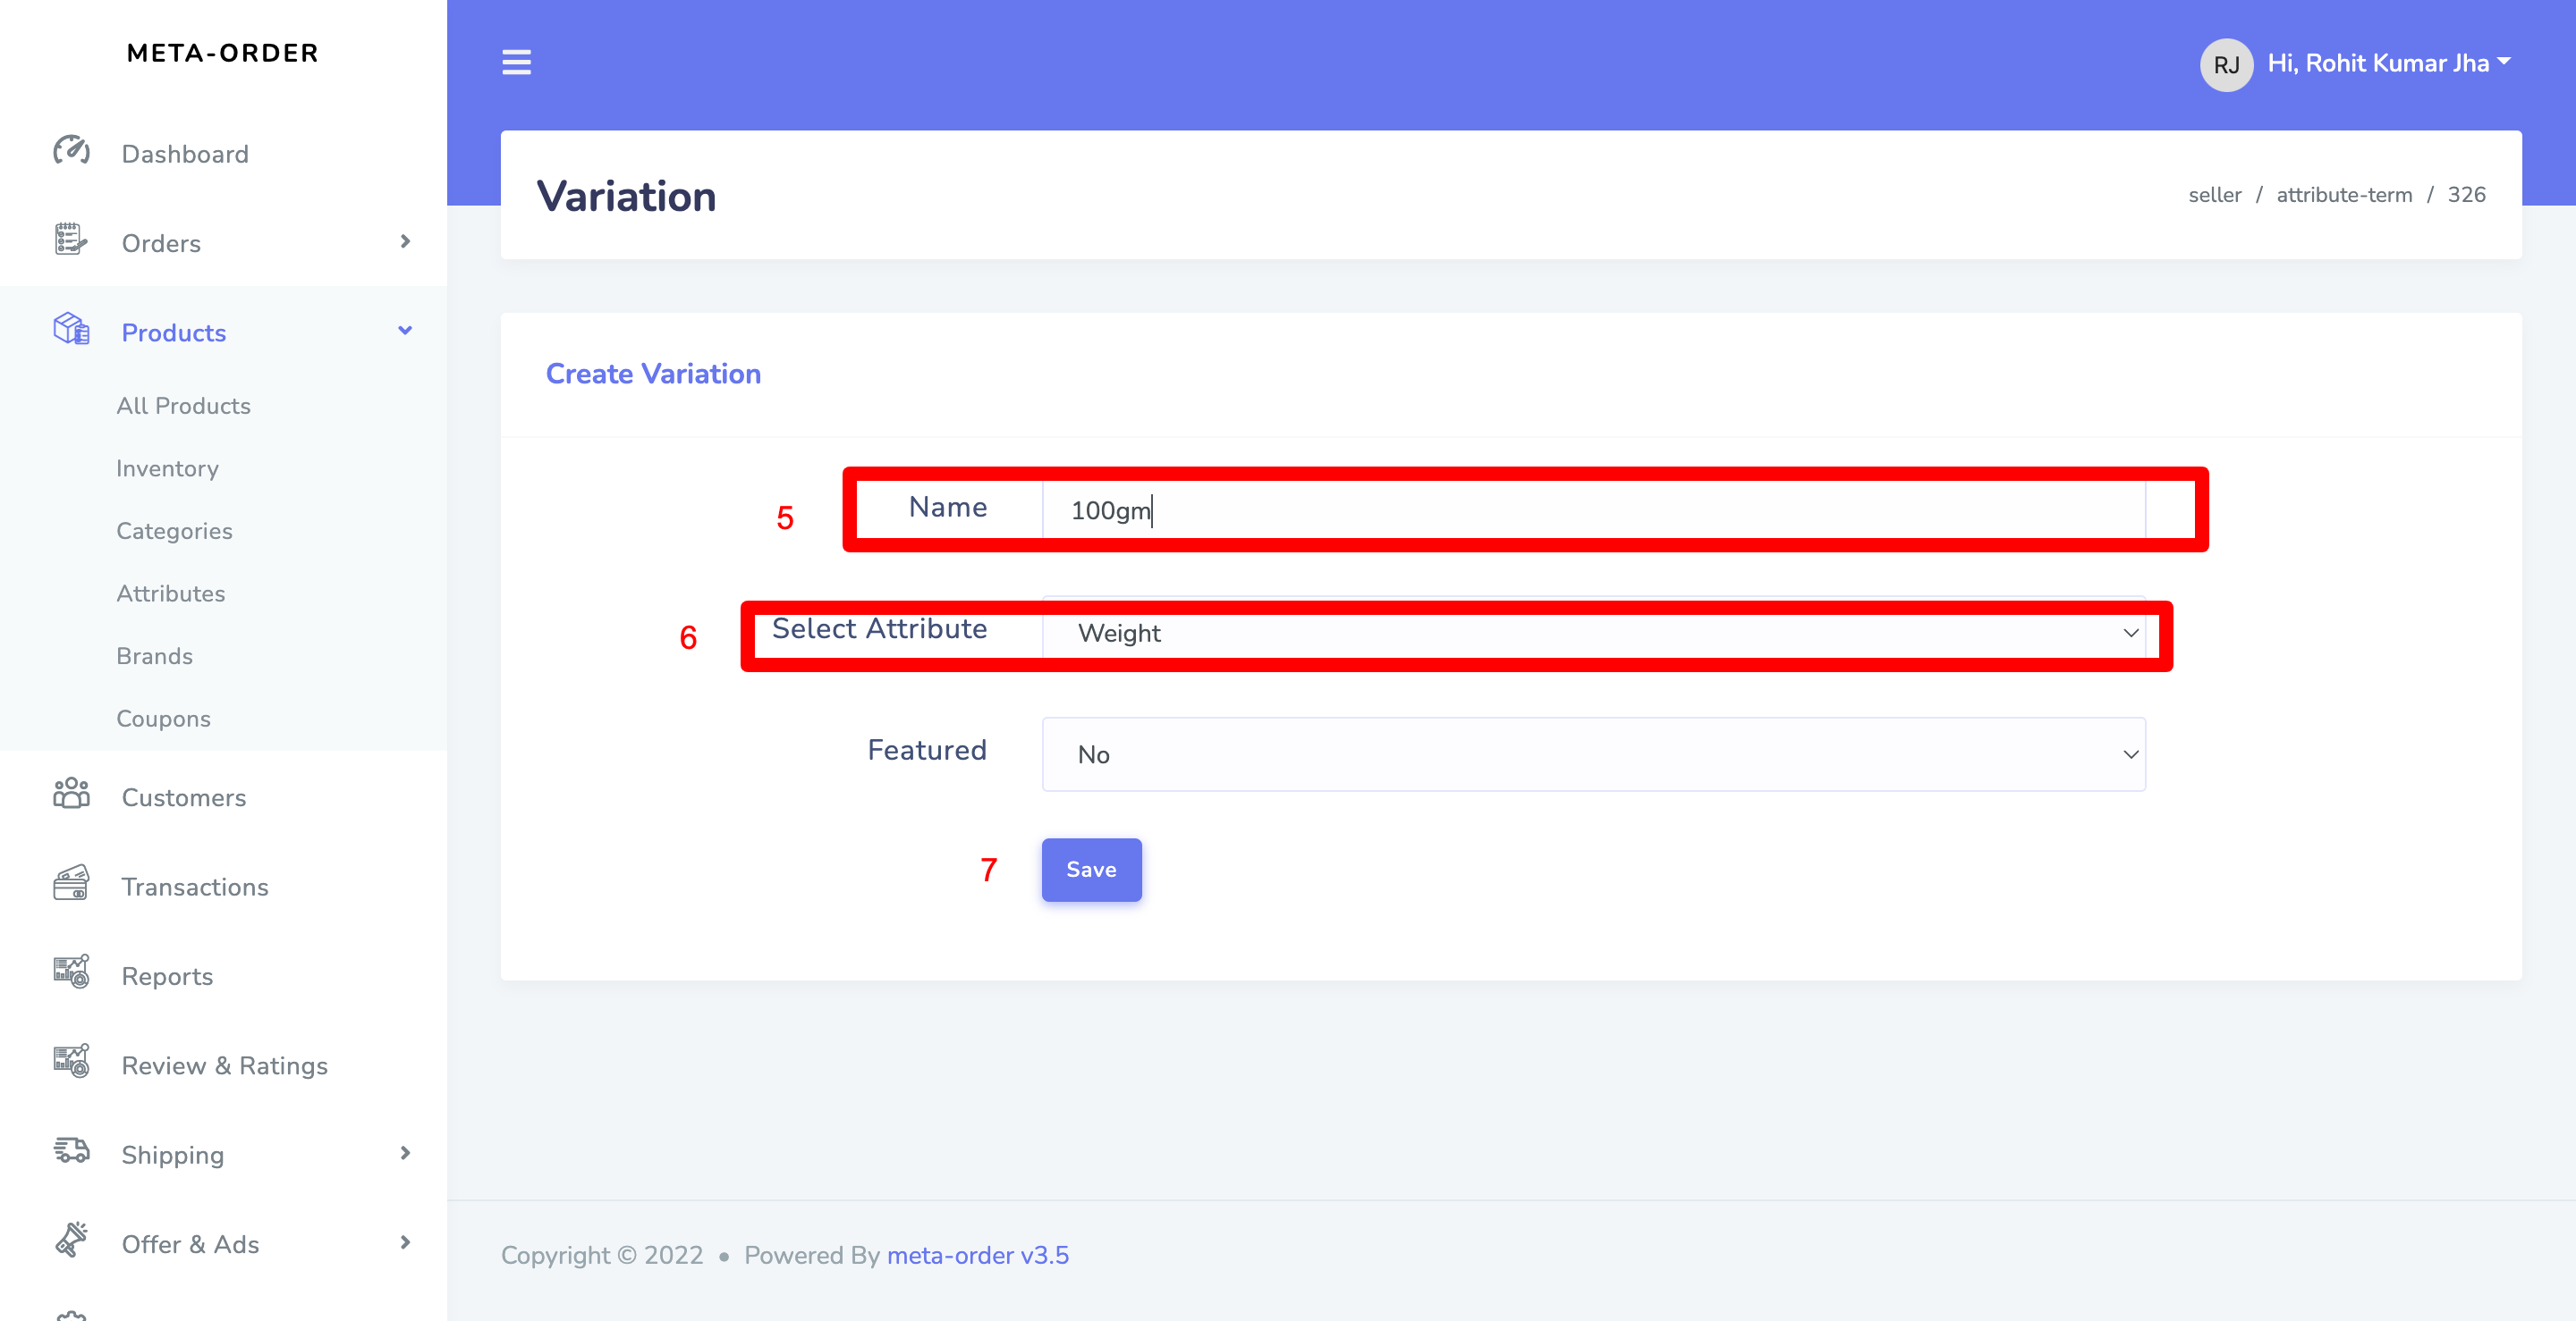Screen dimensions: 2576x1321
Task: Click into the Name text field
Action: 1592,510
